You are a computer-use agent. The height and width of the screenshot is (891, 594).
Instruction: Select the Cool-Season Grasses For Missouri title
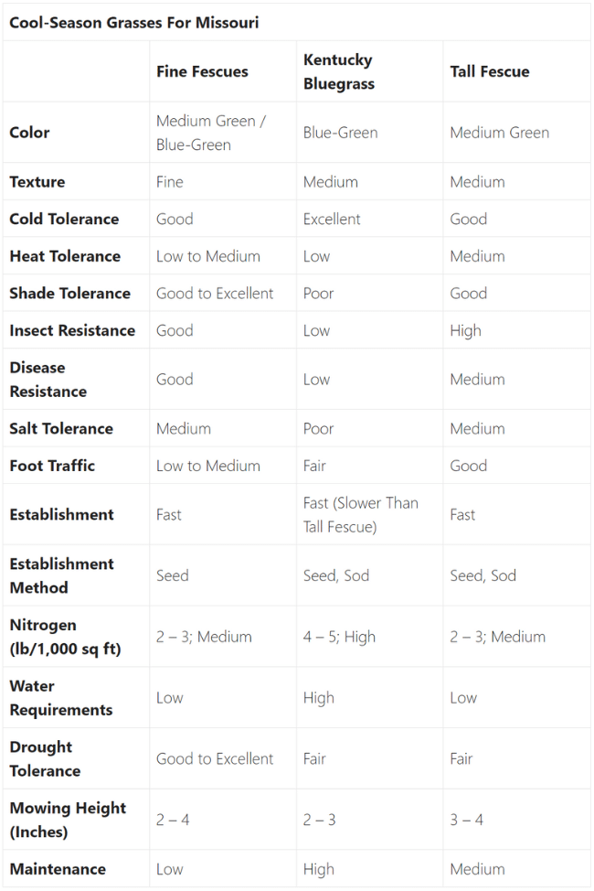point(134,23)
